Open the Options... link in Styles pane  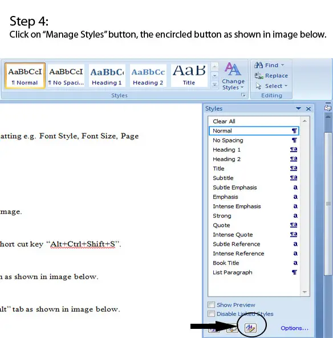[294, 328]
